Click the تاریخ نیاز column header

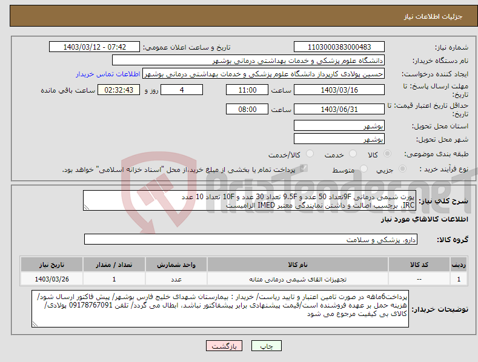coord(52,264)
